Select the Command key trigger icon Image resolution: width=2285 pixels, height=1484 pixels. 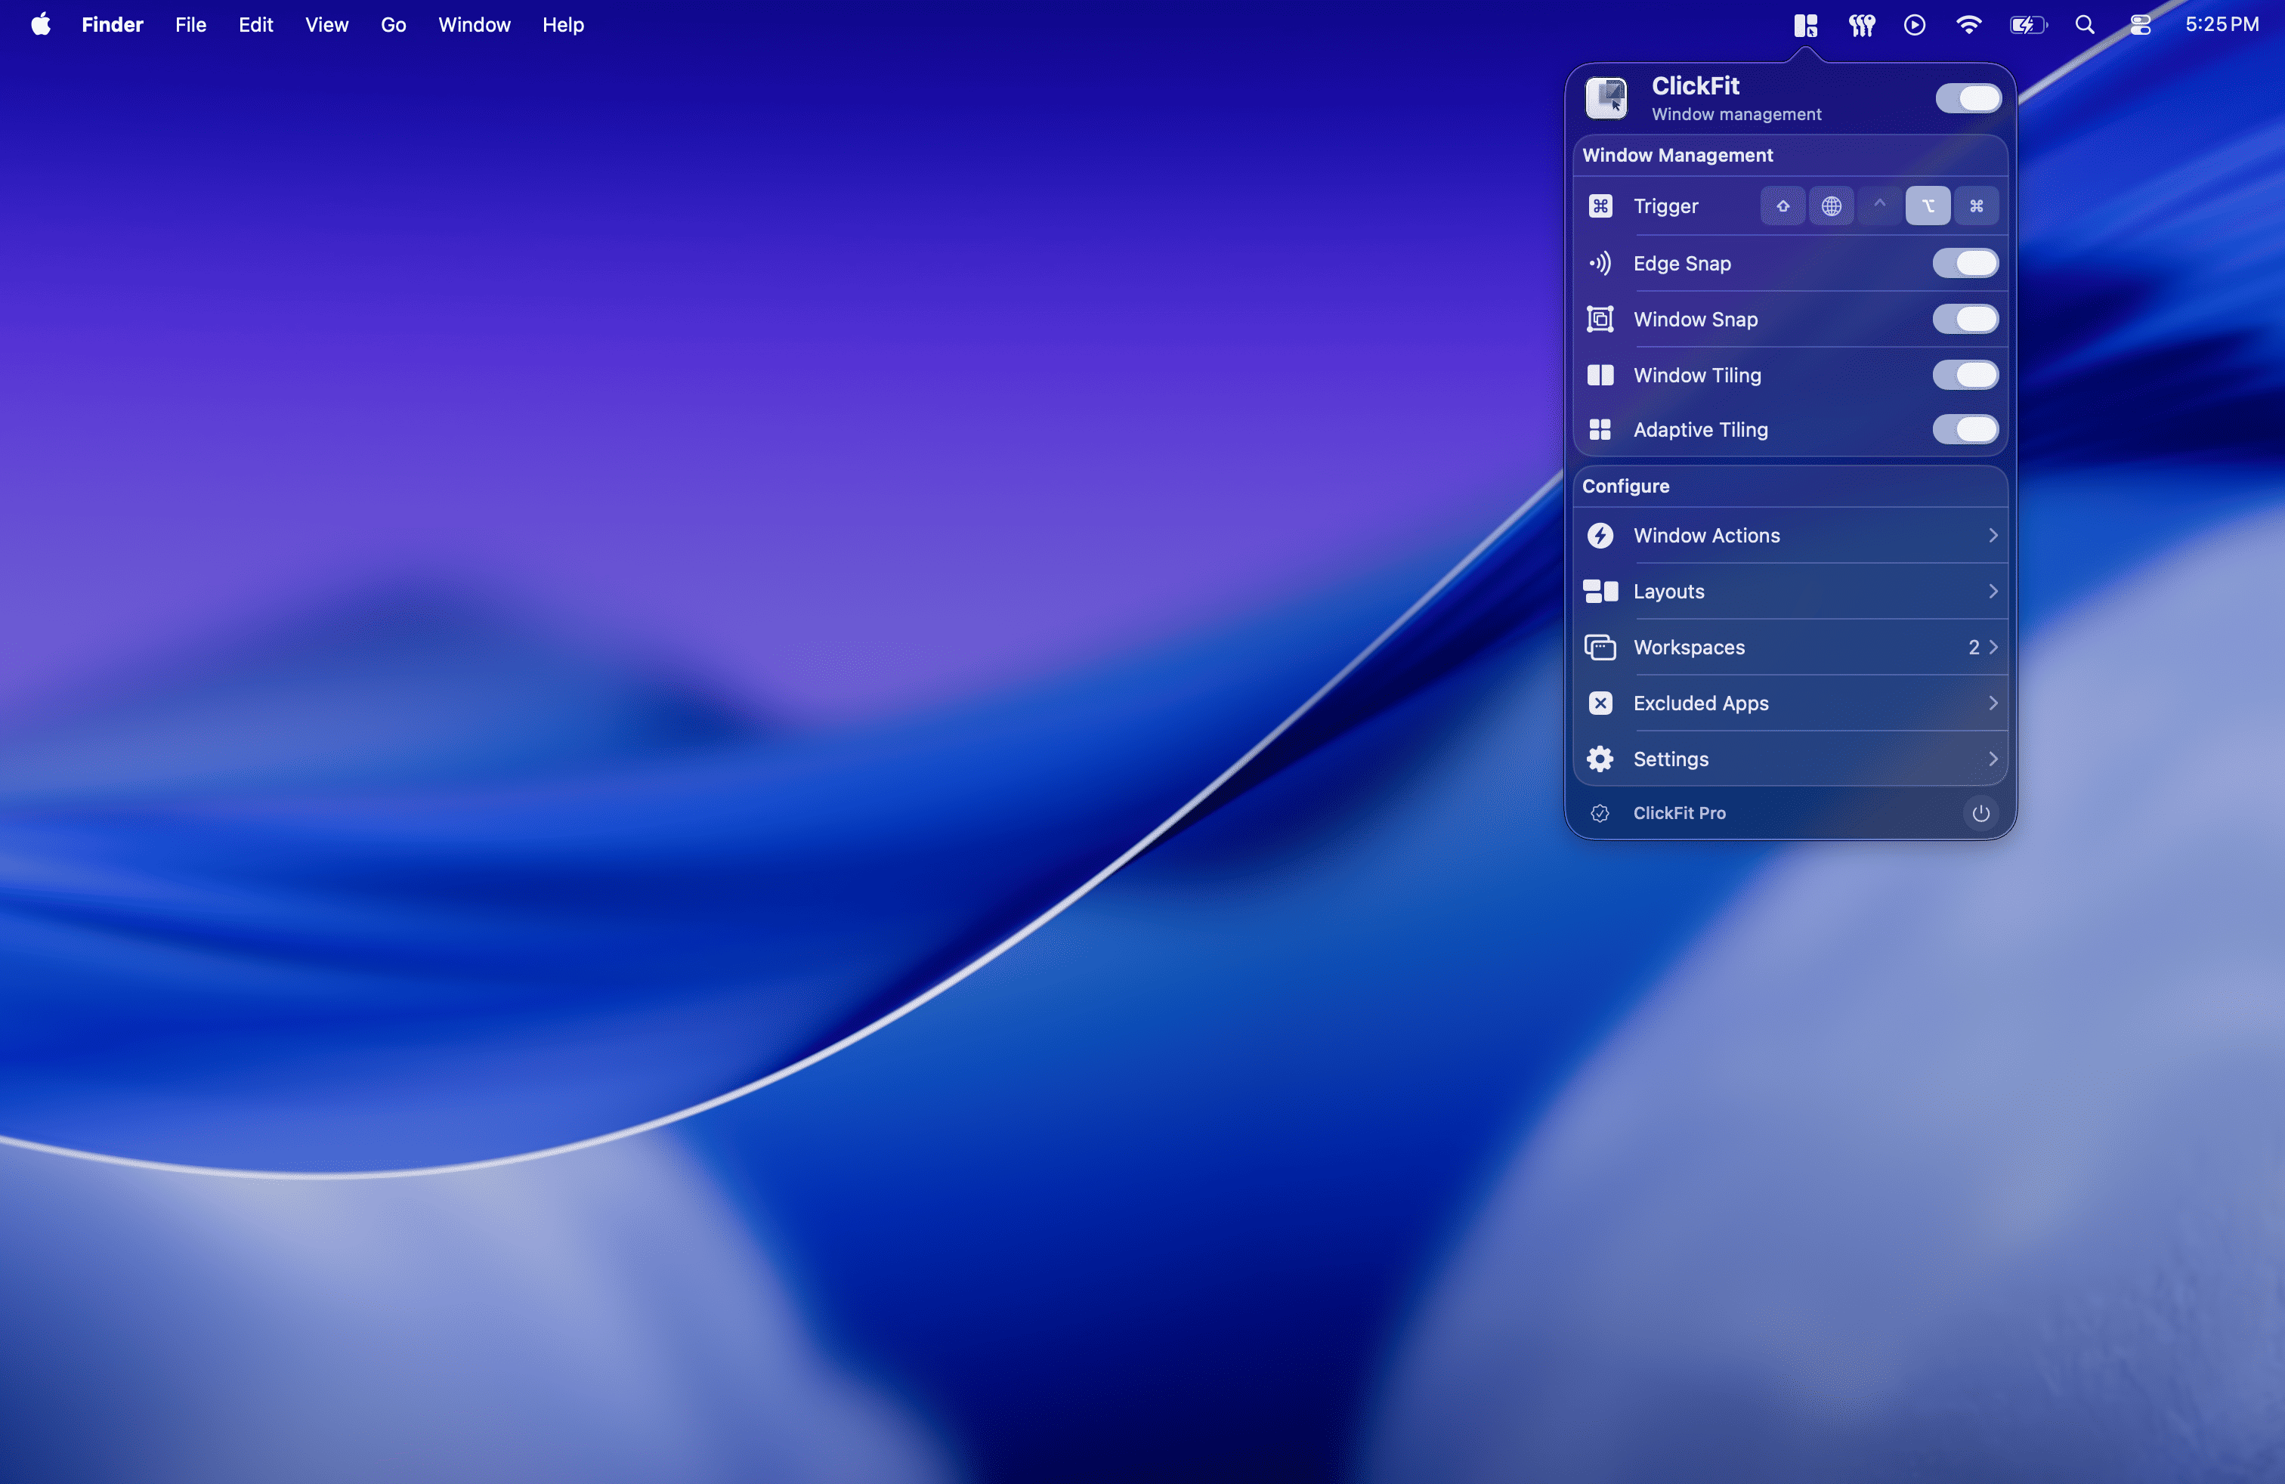(x=1976, y=206)
